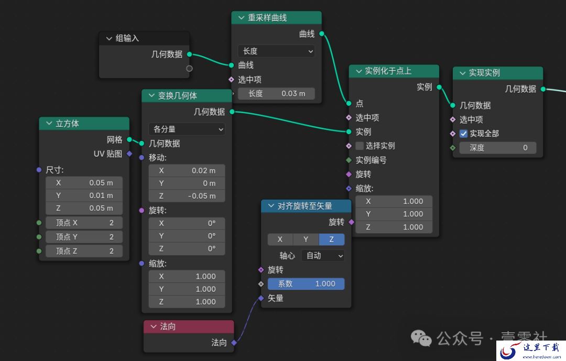Click 变换几何体 旋转 Y 0° field

point(187,236)
